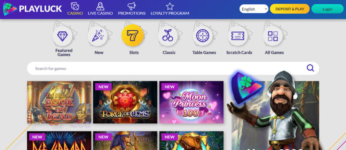346x150 pixels.
Task: Open the English language dropdown
Action: [254, 9]
